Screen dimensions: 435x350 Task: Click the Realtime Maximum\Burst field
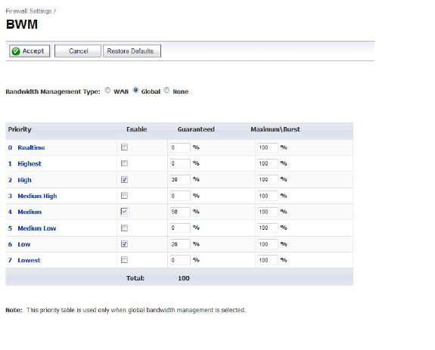tap(267, 147)
